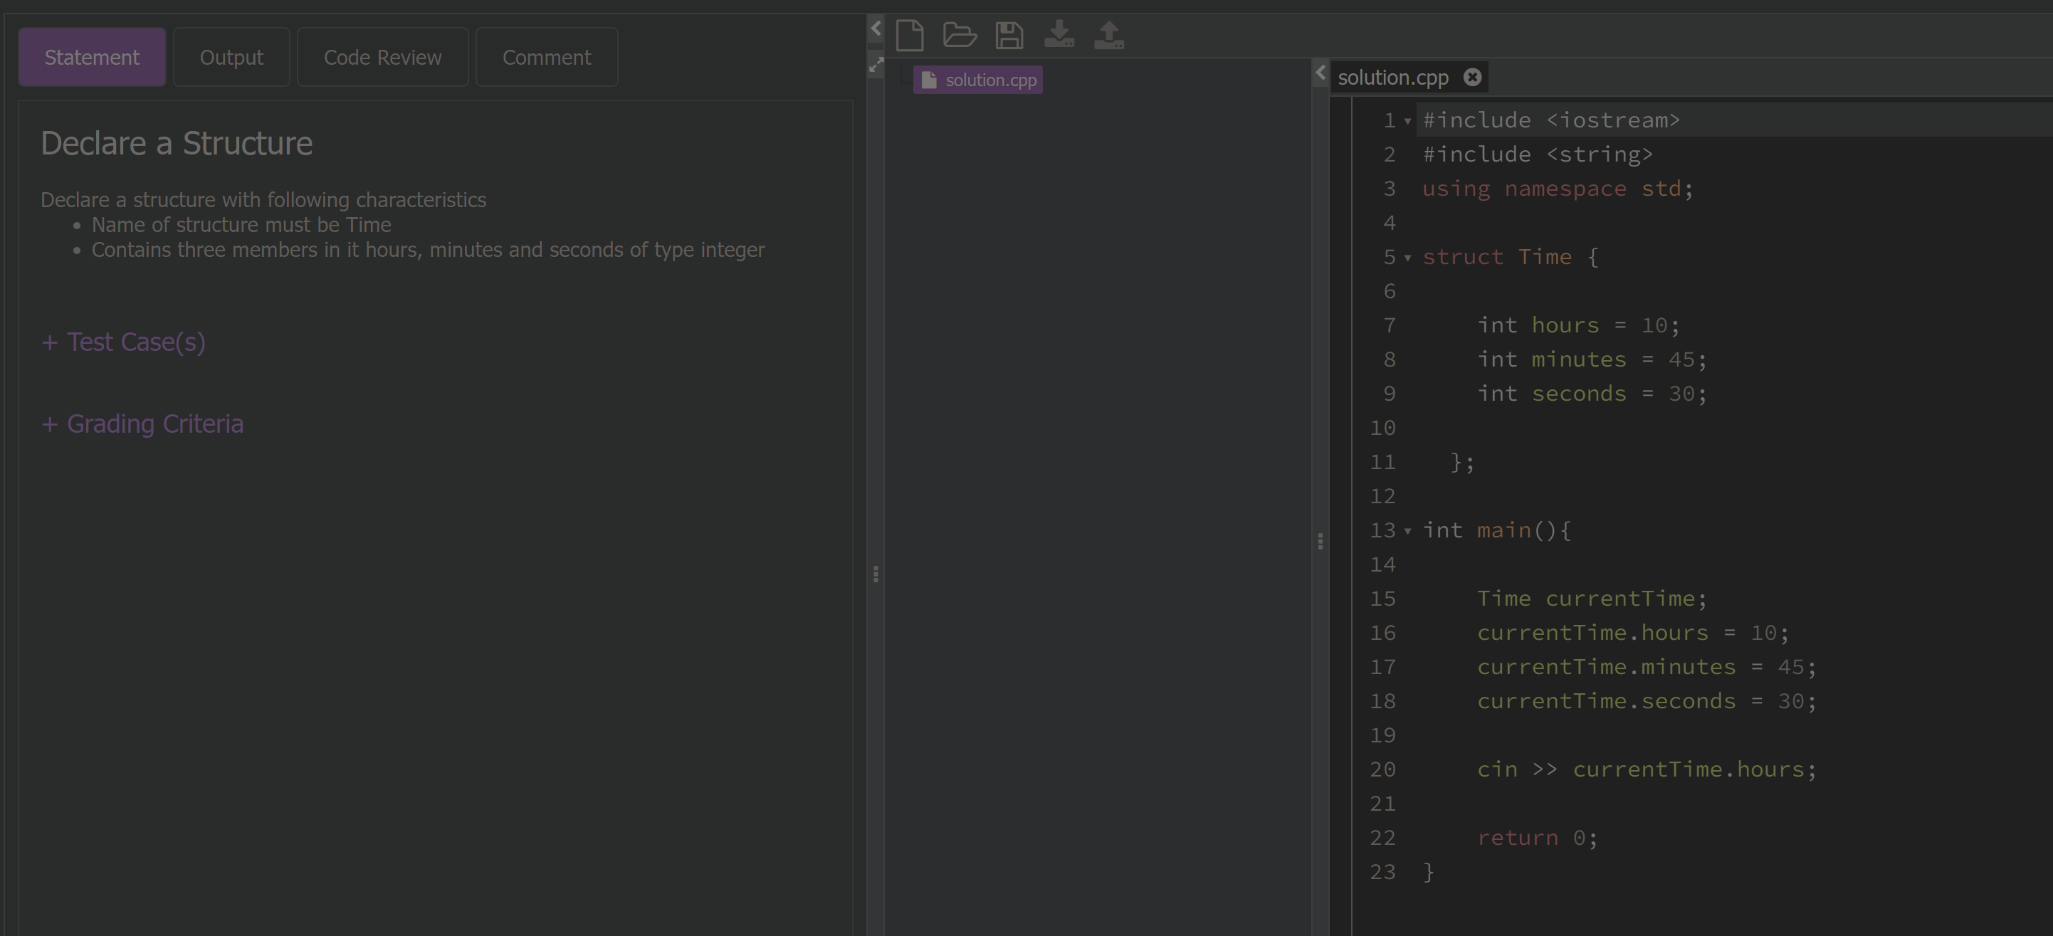Open the Comment tab

click(x=547, y=56)
